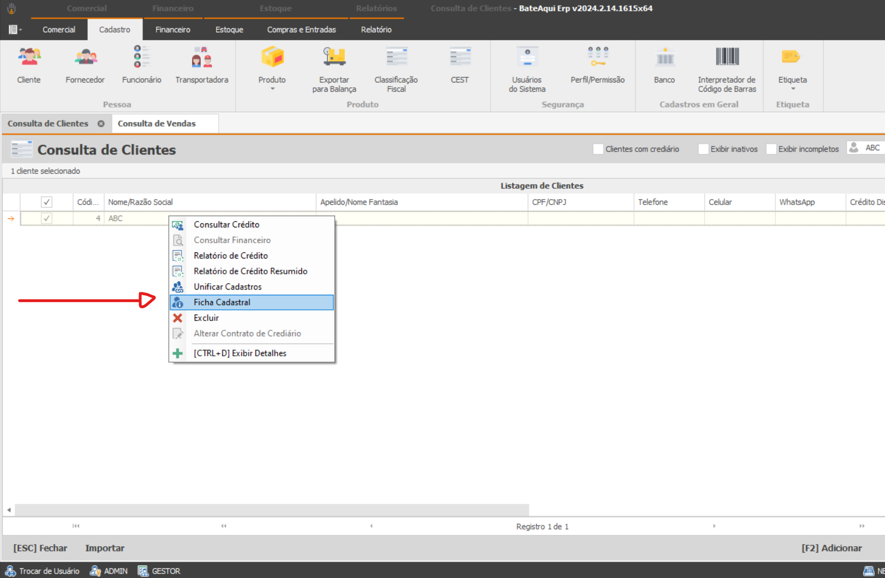Choose Excluir from context menu
The width and height of the screenshot is (885, 578).
[x=252, y=318]
